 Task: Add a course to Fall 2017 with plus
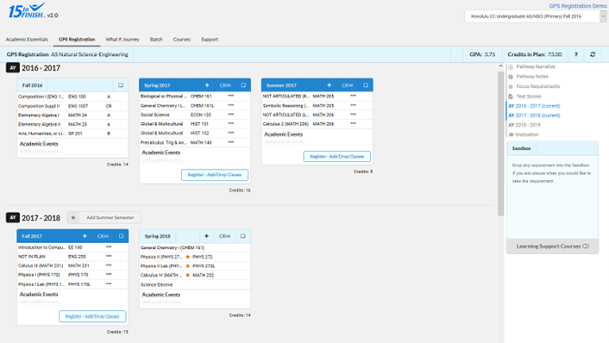[85, 236]
